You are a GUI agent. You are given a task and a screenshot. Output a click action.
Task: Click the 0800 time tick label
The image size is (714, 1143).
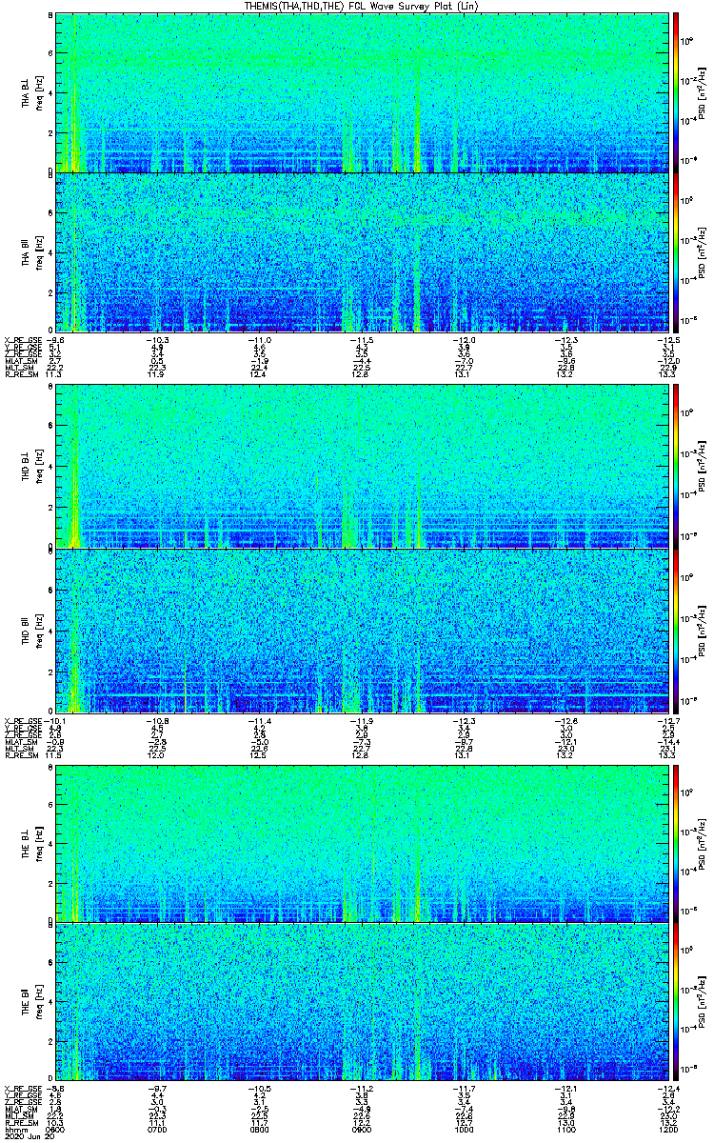[260, 1129]
